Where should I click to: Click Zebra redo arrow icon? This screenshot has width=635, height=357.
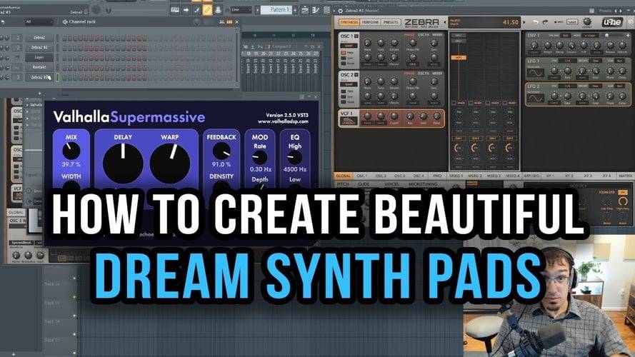tap(546, 22)
